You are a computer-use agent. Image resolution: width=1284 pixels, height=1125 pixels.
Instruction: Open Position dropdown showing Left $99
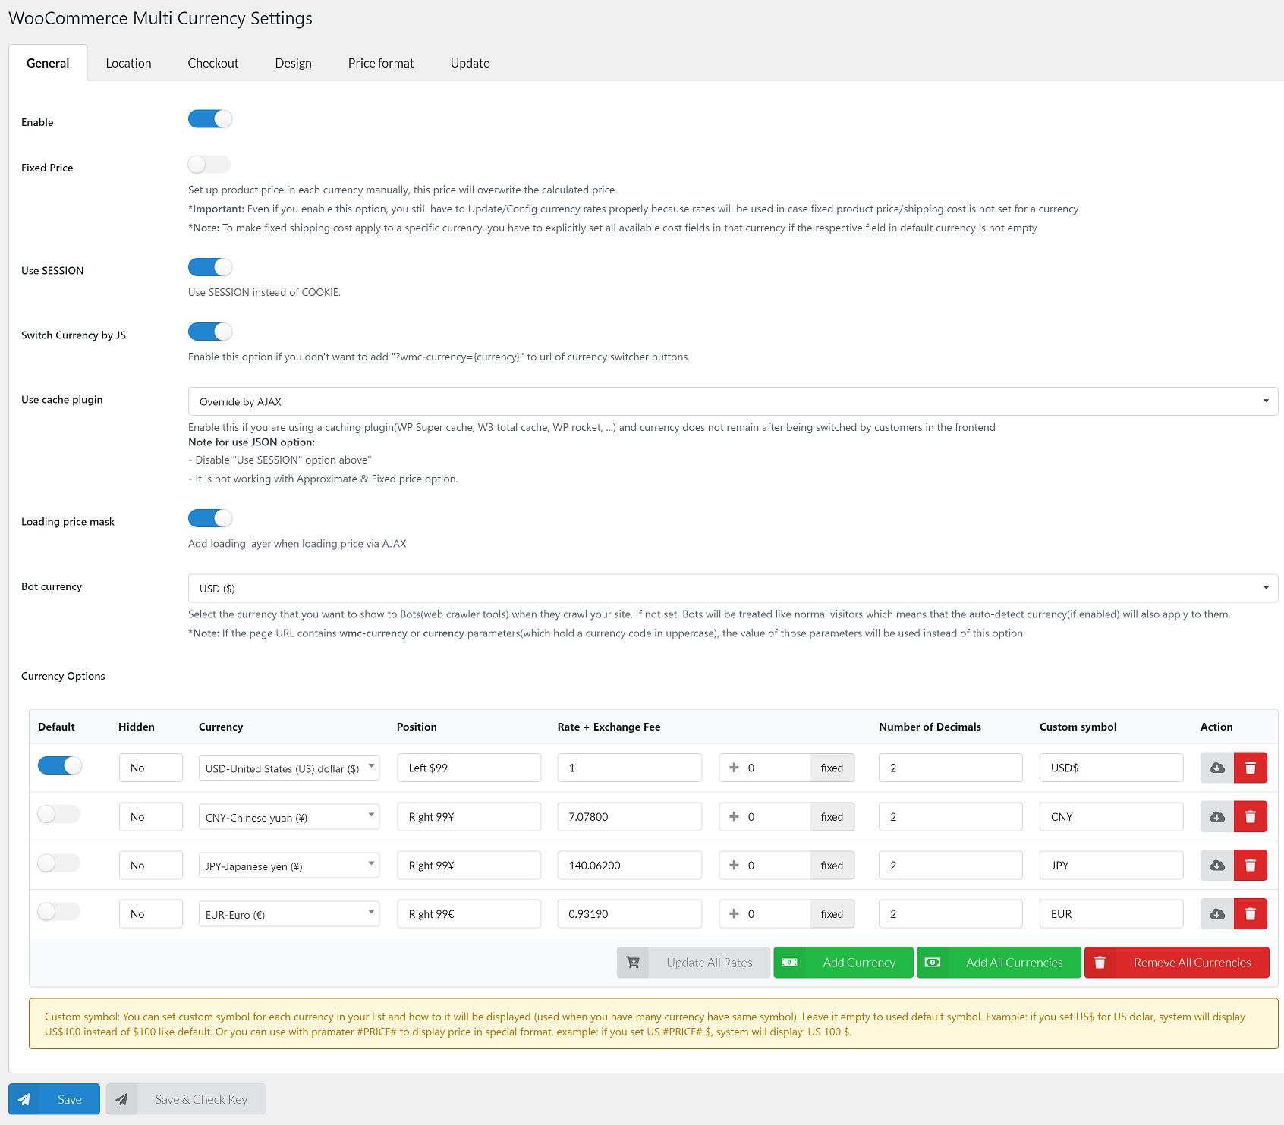pos(469,768)
